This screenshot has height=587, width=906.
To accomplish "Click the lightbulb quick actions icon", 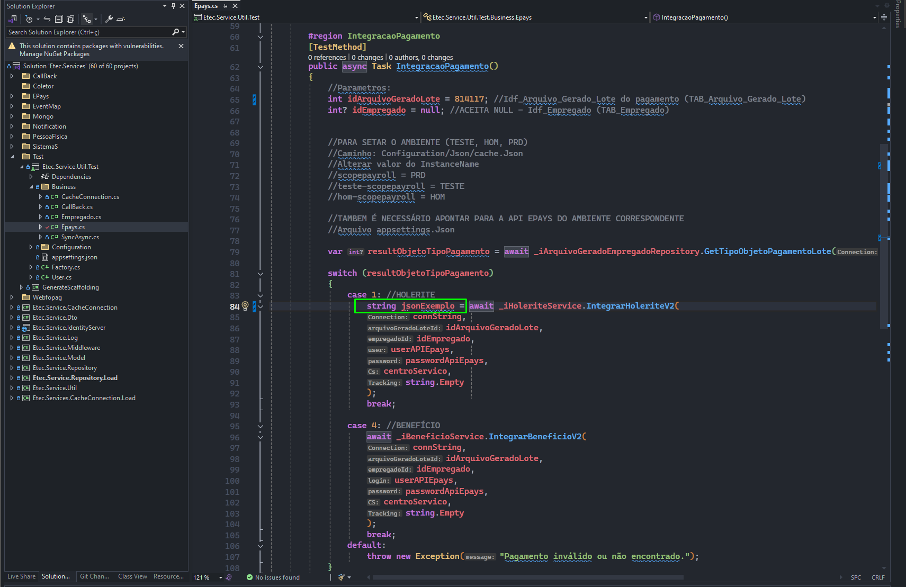I will point(245,306).
